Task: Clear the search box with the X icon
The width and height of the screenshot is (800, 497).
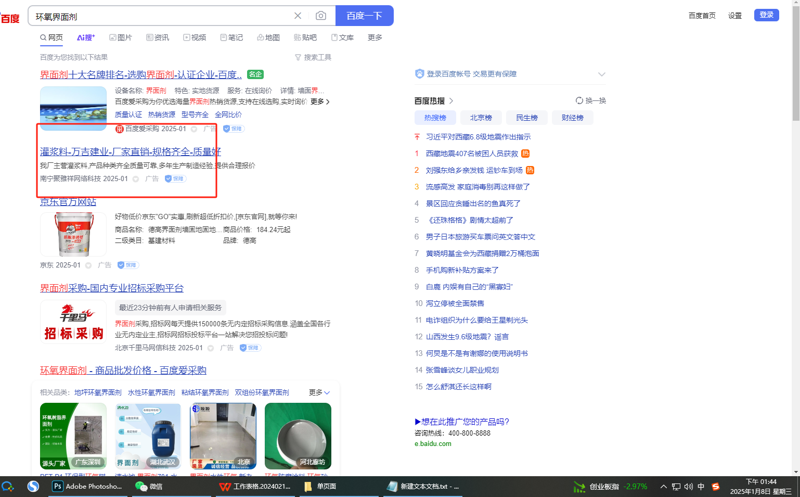Action: pyautogui.click(x=298, y=16)
